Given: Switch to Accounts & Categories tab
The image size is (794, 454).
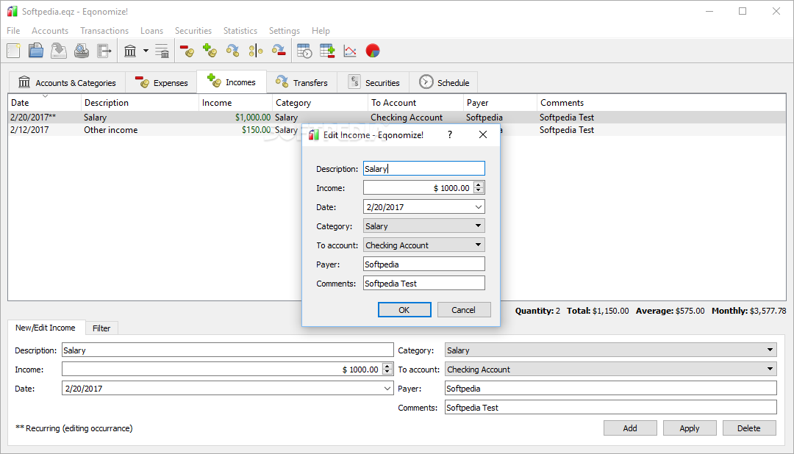Looking at the screenshot, I should (67, 82).
